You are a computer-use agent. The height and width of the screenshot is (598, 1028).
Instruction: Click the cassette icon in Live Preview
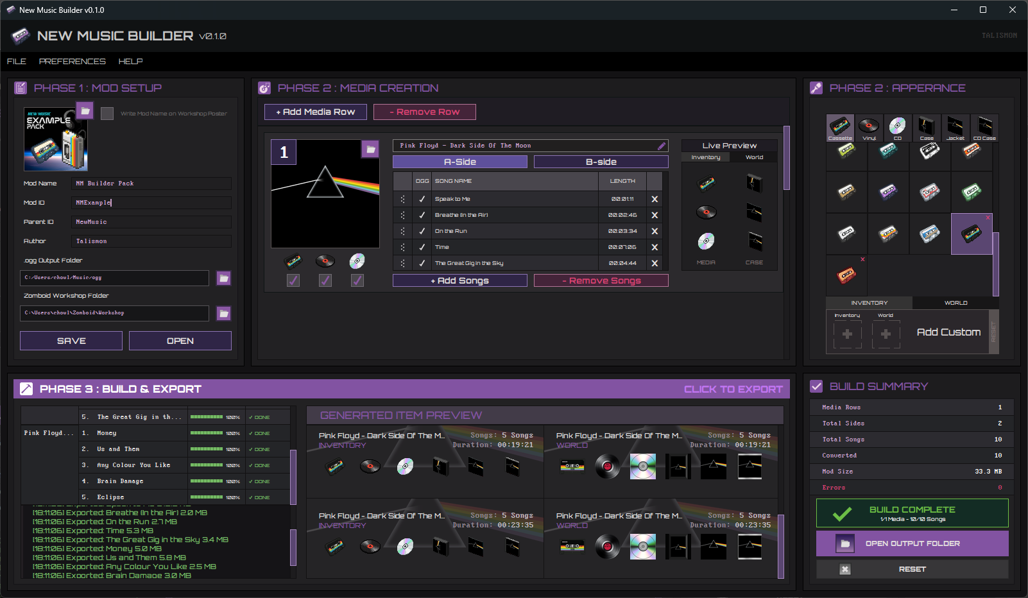(x=706, y=184)
